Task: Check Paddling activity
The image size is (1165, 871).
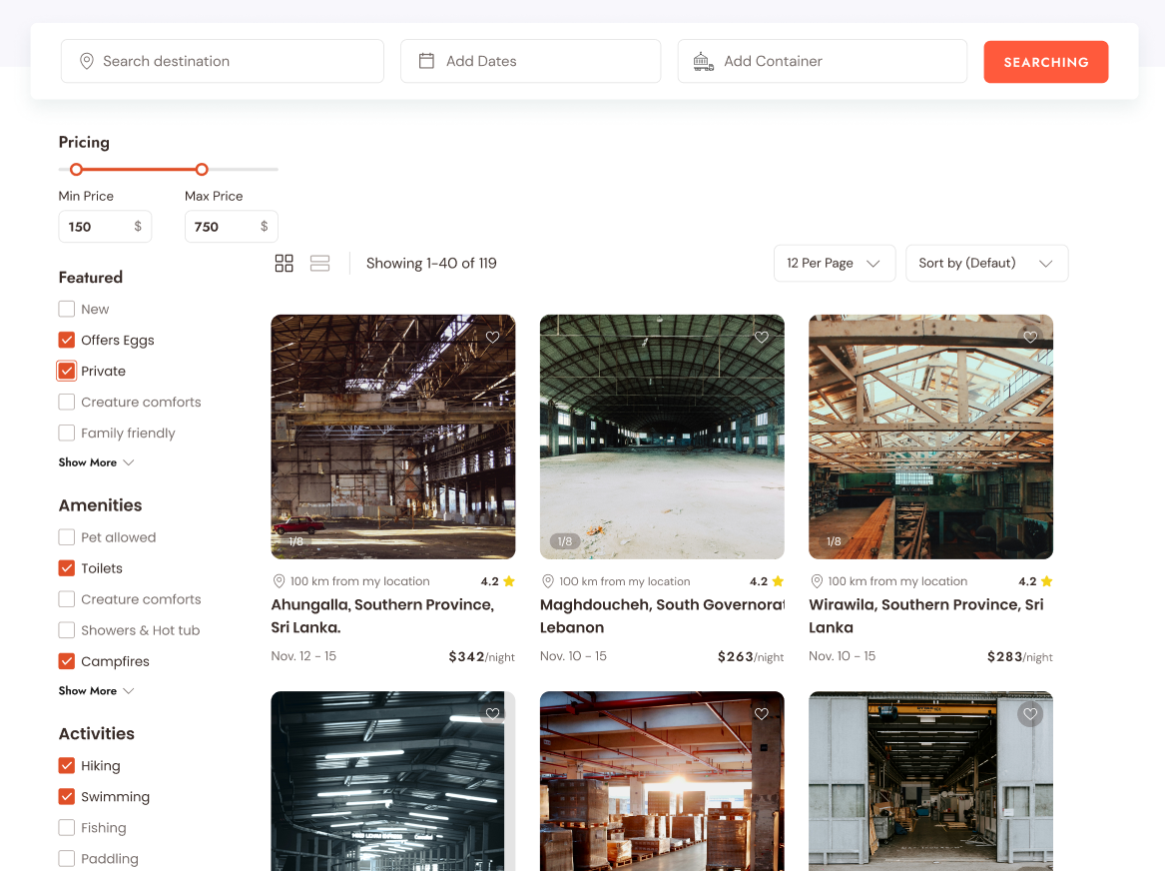Action: 67,859
